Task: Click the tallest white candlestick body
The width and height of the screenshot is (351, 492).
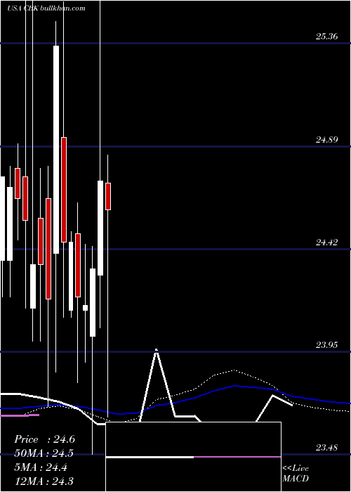Action: point(56,150)
